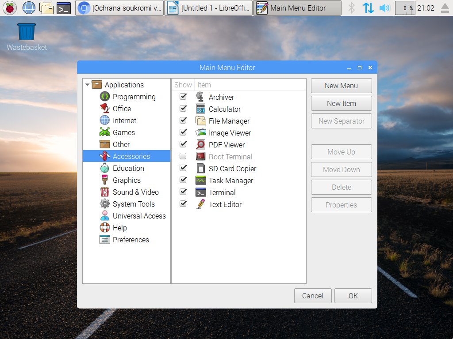The image size is (453, 339).
Task: Disable the File Manager checkbox
Action: click(183, 120)
